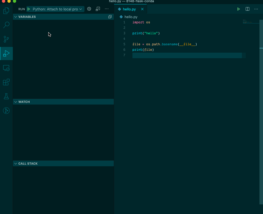Click line number 5 in gutter
The width and height of the screenshot is (263, 214).
[x=124, y=44]
